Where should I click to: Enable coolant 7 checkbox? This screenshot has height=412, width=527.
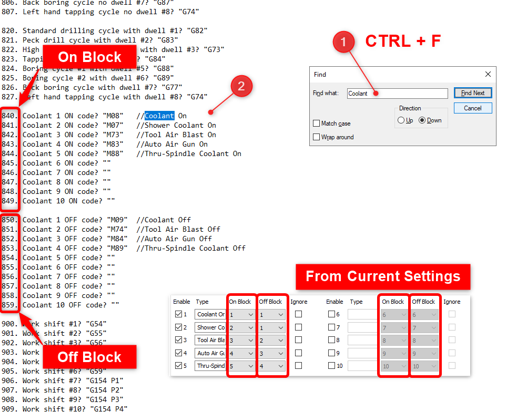click(x=331, y=327)
